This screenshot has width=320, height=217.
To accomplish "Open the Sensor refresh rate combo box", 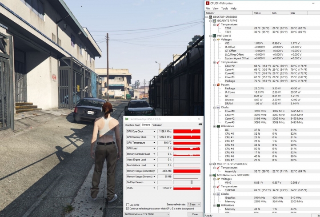I will tap(194, 205).
